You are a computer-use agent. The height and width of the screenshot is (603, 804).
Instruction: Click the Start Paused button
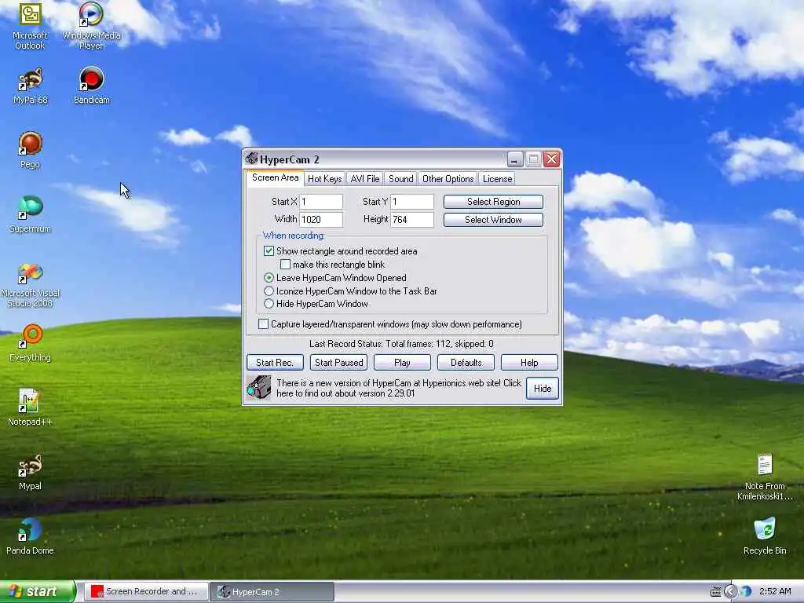[338, 363]
